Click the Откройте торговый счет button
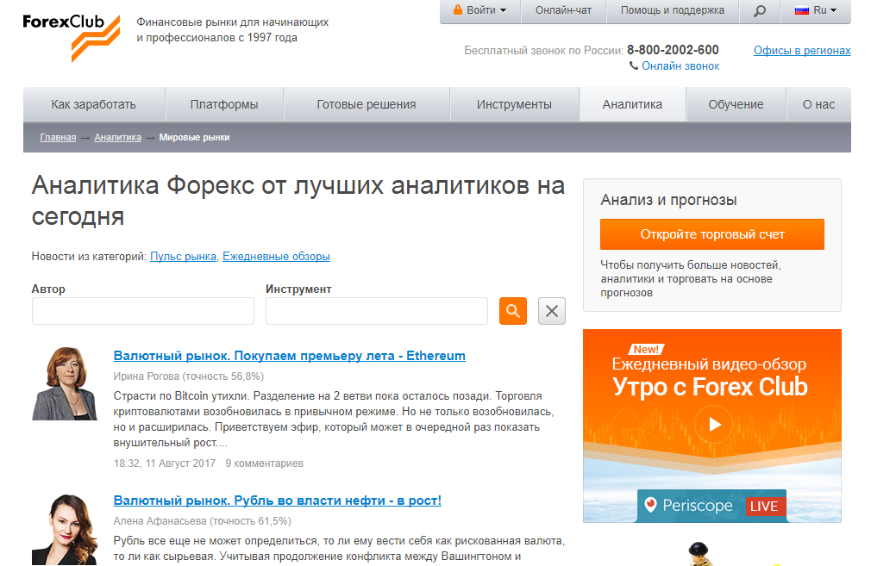The width and height of the screenshot is (871, 566). pos(712,234)
